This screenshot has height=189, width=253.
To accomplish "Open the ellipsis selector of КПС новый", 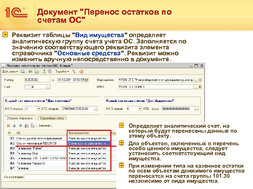I will point(196,109).
